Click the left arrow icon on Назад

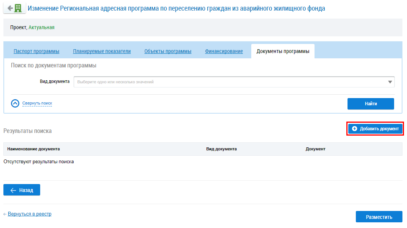pyautogui.click(x=13, y=190)
